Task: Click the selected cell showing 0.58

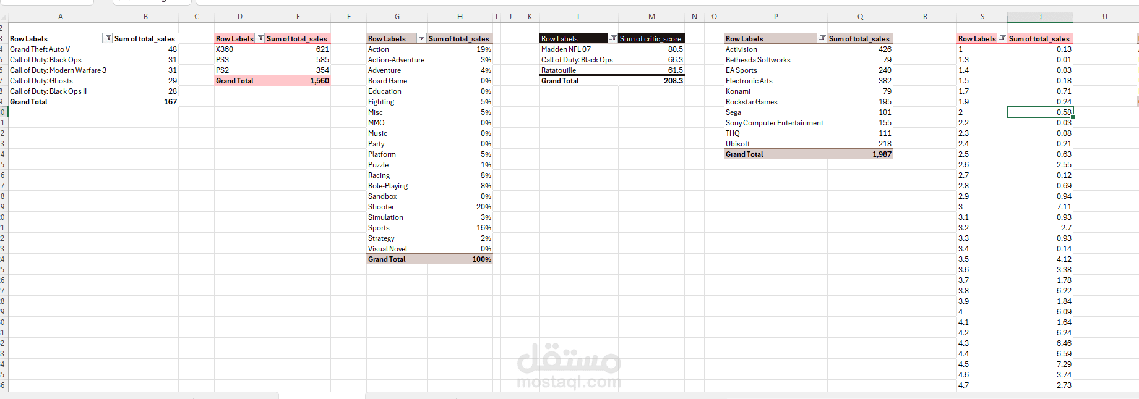Action: [1041, 112]
